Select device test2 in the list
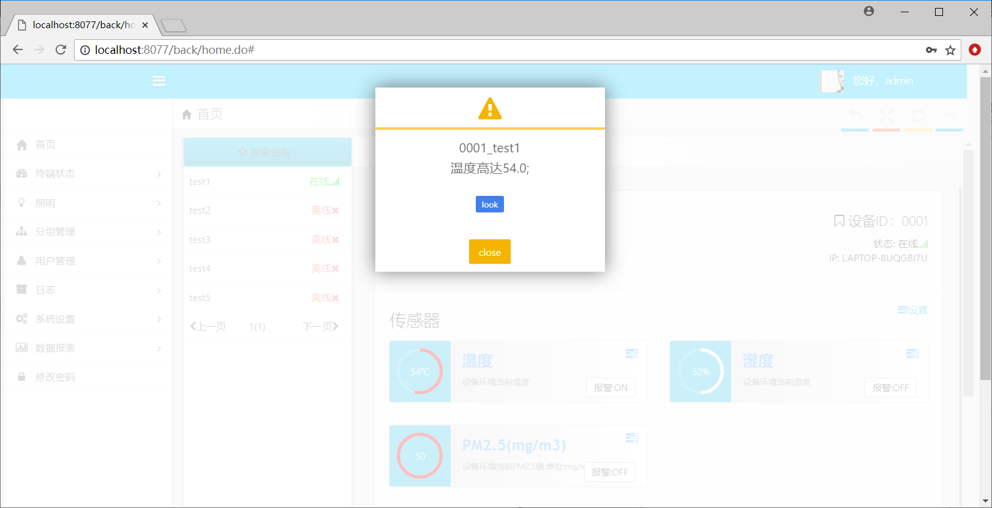Viewport: 992px width, 508px height. tap(268, 211)
